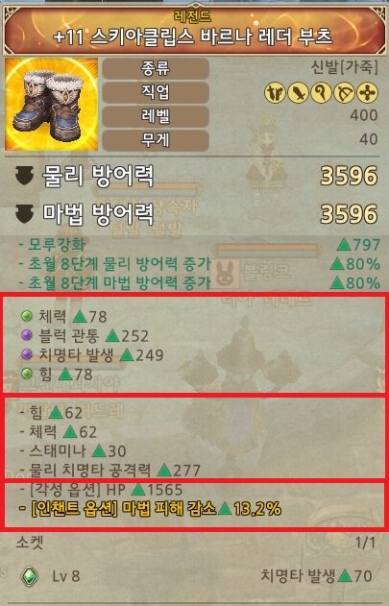Select the Cleric cross class icon

pyautogui.click(x=367, y=93)
